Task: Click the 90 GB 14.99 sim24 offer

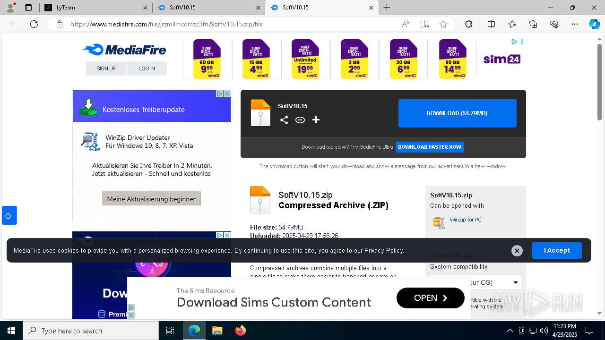Action: [x=452, y=59]
